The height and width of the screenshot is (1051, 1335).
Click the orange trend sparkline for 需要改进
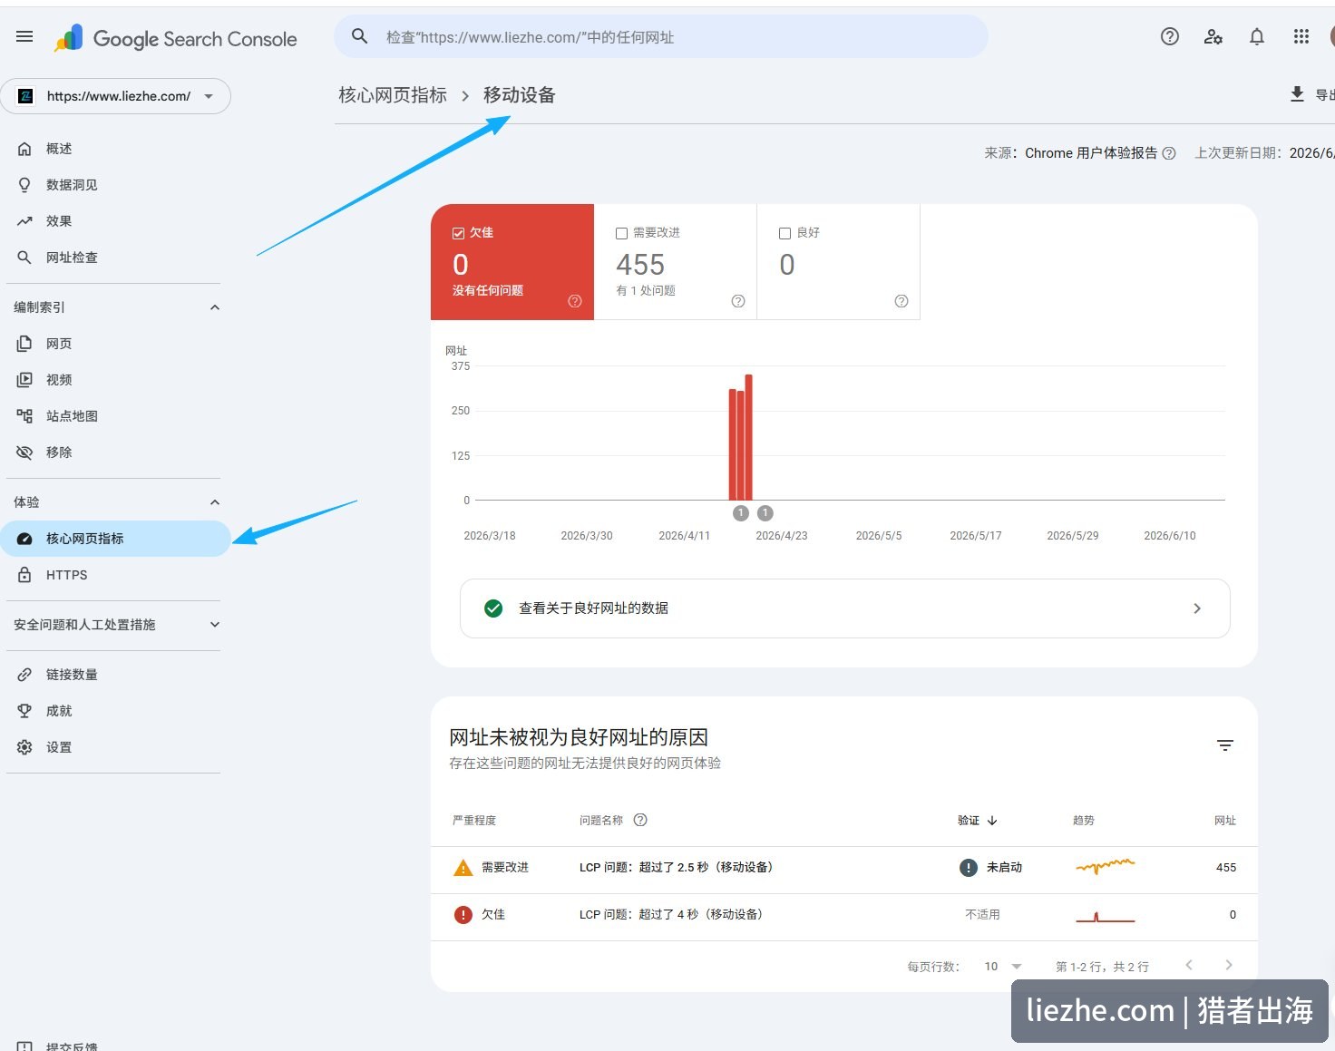pyautogui.click(x=1105, y=867)
